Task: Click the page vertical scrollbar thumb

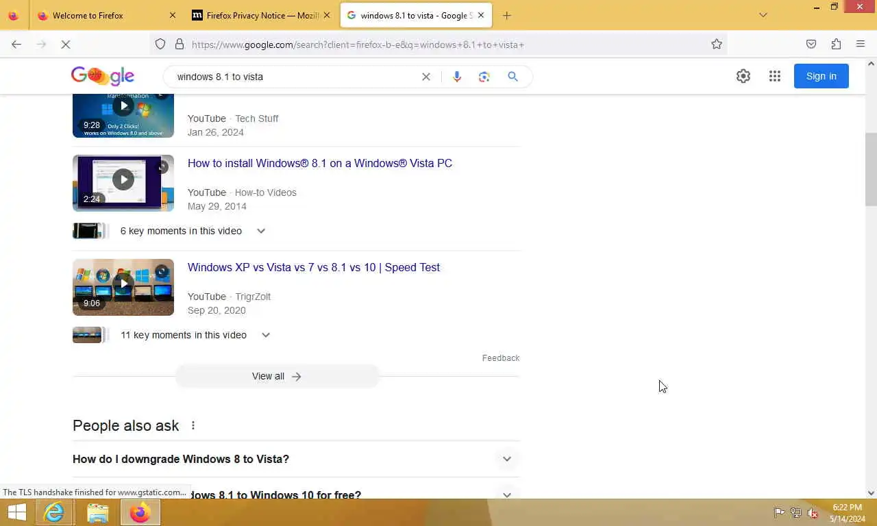Action: [x=871, y=169]
